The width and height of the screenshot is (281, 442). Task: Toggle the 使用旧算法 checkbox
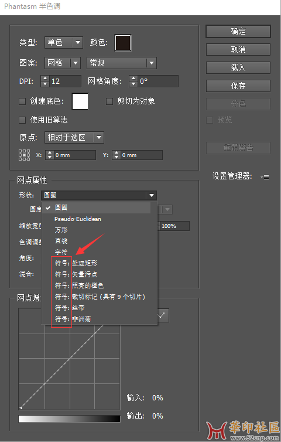tap(22, 120)
